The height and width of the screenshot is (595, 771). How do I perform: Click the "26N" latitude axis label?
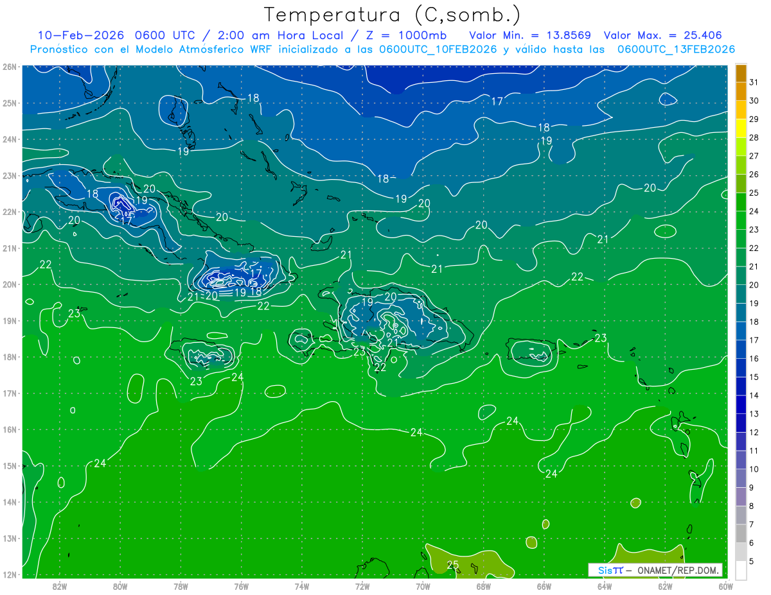click(x=10, y=67)
